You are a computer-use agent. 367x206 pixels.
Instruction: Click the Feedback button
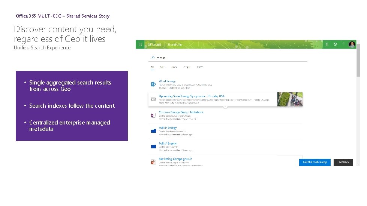click(343, 162)
